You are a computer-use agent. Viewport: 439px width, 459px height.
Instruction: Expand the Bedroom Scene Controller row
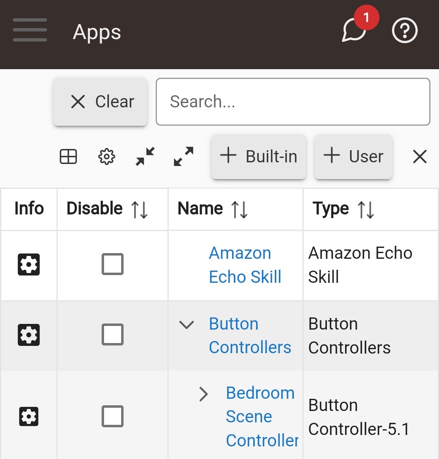pyautogui.click(x=204, y=394)
